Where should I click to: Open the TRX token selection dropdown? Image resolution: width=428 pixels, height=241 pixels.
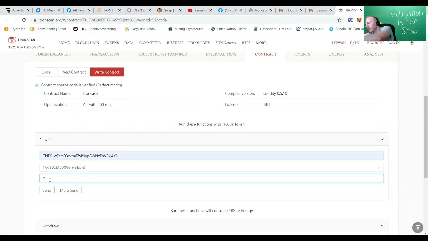(211, 167)
